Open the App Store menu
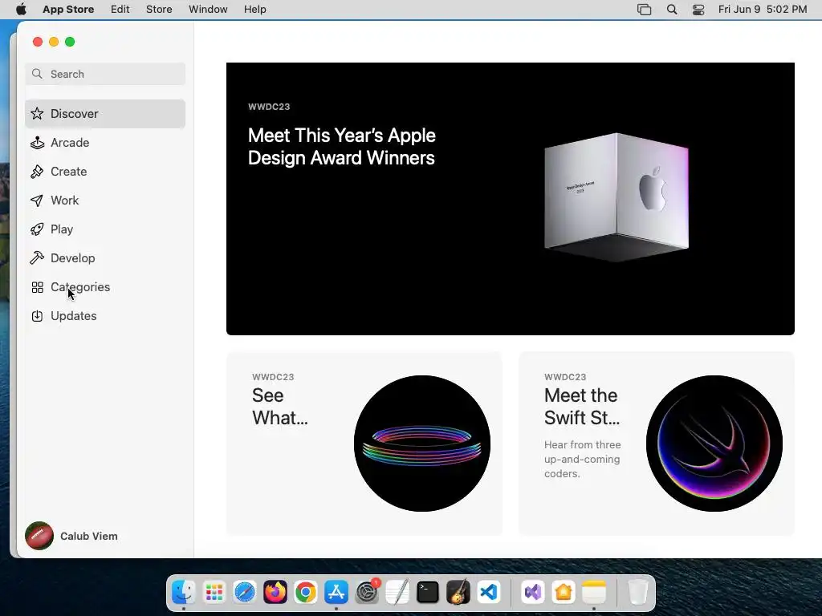822x616 pixels. [68, 10]
